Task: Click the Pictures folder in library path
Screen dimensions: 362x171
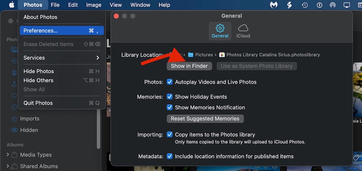Action: (x=201, y=55)
